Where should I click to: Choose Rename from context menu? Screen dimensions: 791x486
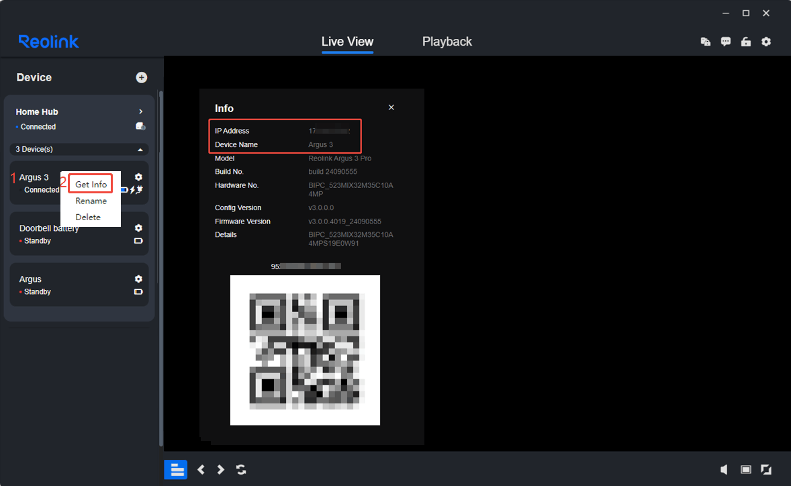click(91, 201)
